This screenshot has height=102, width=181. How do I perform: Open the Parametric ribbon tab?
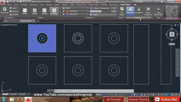(x=34, y=5)
